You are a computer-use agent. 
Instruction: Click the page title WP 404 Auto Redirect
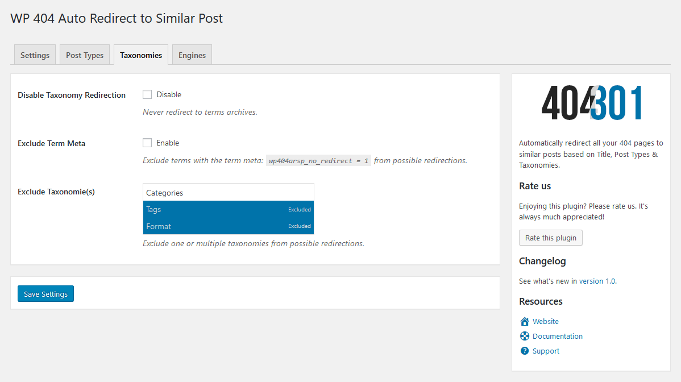click(x=117, y=18)
